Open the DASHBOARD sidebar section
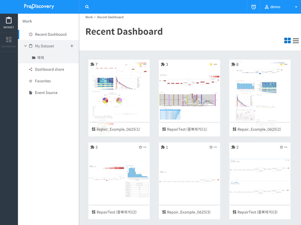The width and height of the screenshot is (301, 225). pos(9,42)
